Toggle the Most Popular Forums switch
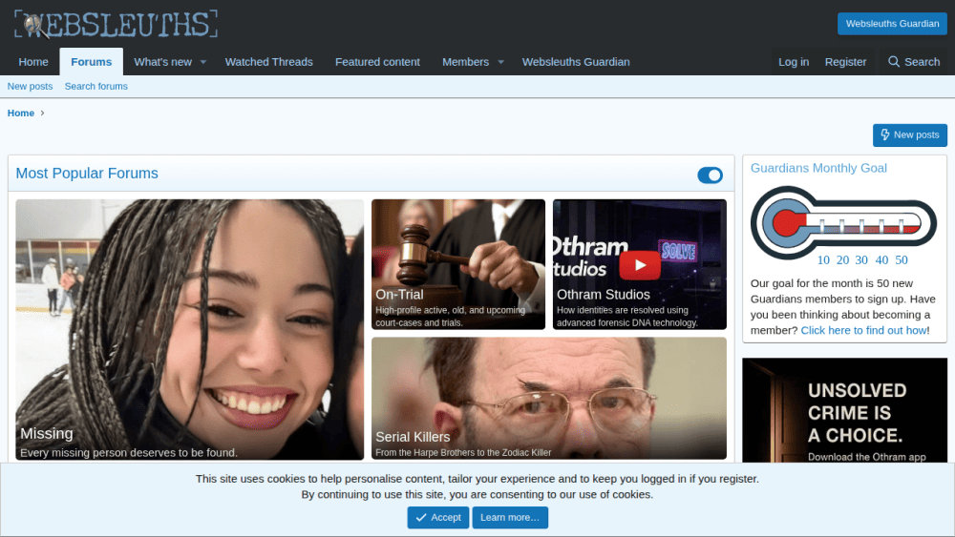The image size is (955, 537). coord(711,176)
